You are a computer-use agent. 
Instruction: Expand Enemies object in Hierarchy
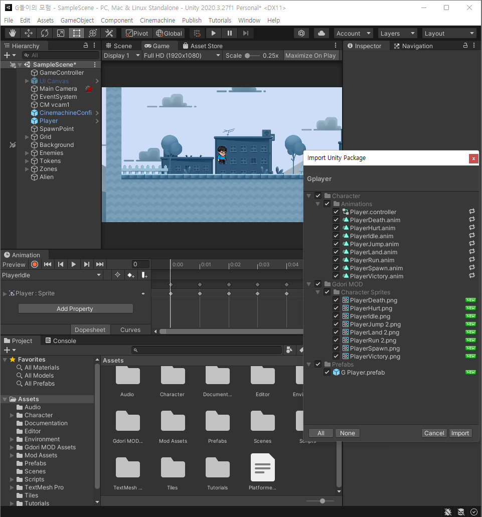pos(27,153)
